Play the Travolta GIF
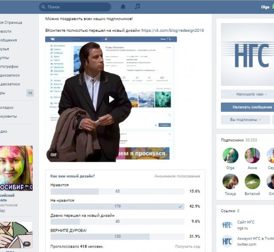This screenshot has width=274, height=252. pyautogui.click(x=111, y=99)
